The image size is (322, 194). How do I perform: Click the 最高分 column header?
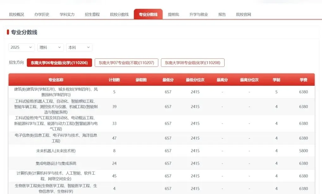222,80
